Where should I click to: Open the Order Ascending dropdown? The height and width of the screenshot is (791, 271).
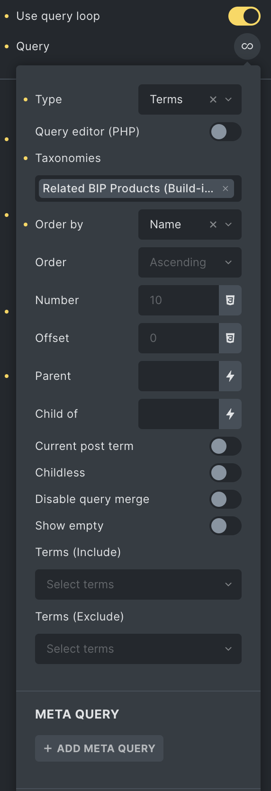[x=190, y=262]
